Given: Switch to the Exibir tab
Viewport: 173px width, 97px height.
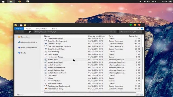Looking at the screenshot, I should tap(54, 29).
